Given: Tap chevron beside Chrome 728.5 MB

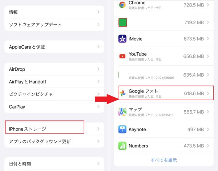Looking at the screenshot, I should 208,5.
